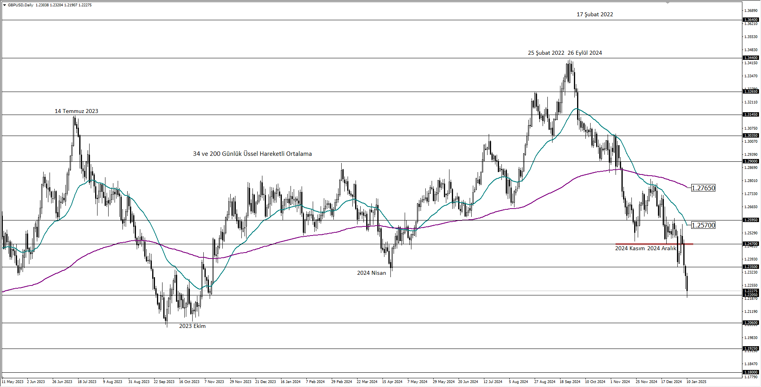Select the '17 Şubat 2022' annotation label

click(x=595, y=14)
